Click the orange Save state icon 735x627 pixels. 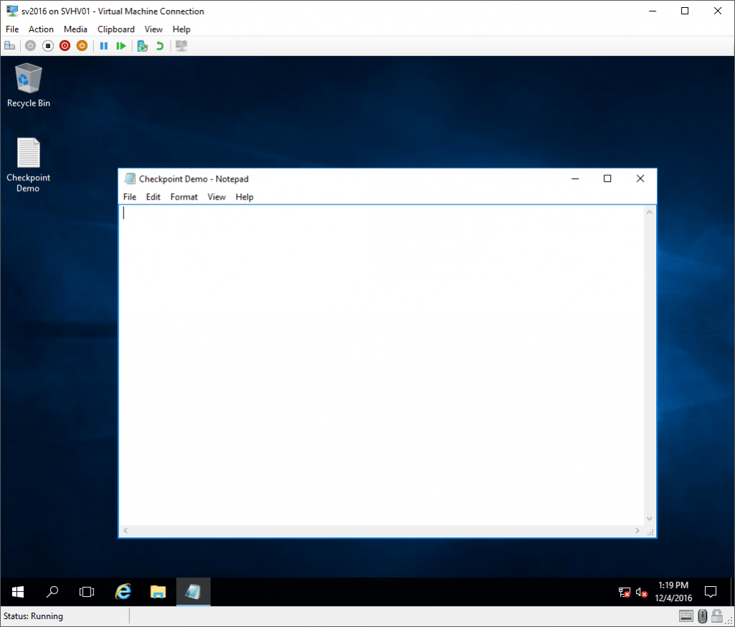(82, 46)
